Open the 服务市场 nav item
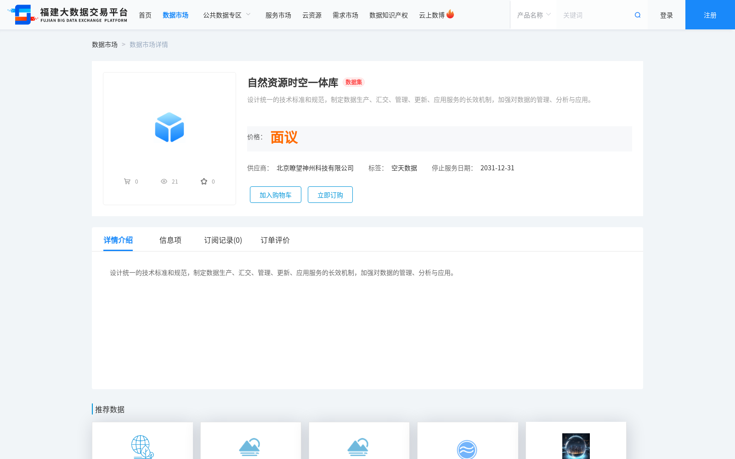 click(278, 15)
